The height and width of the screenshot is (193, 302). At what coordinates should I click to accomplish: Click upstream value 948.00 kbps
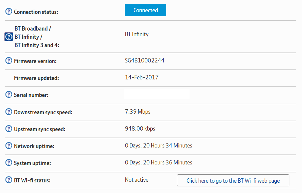[140, 129]
